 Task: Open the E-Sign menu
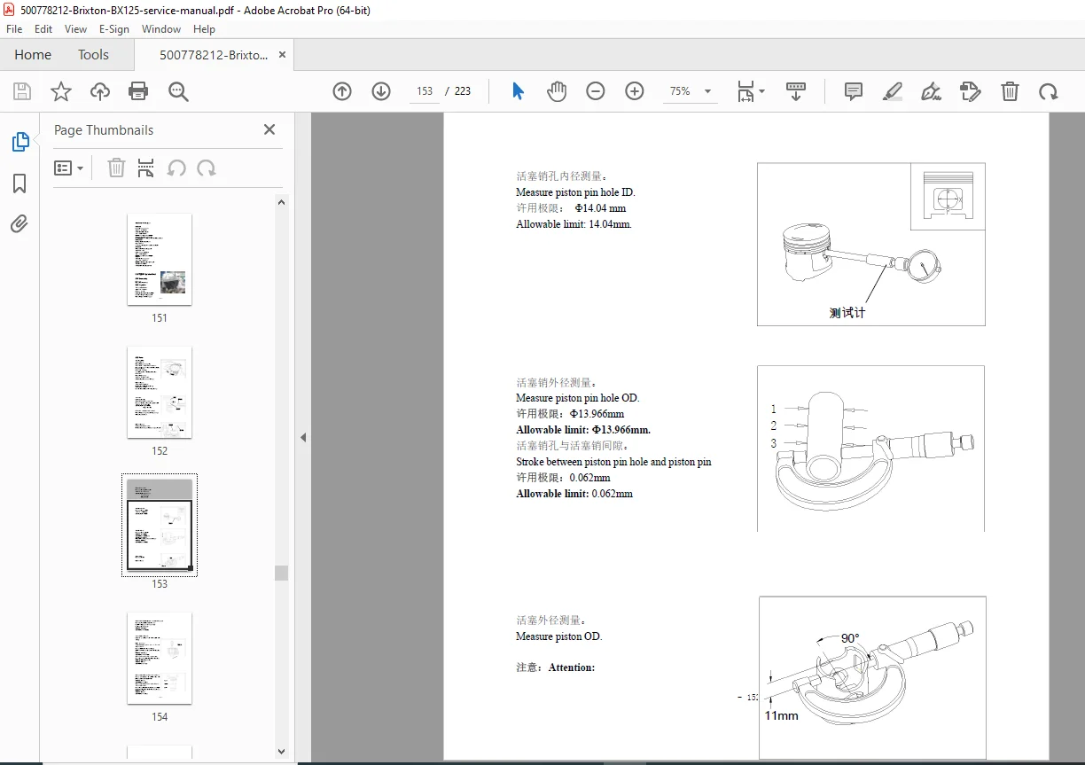pos(114,28)
